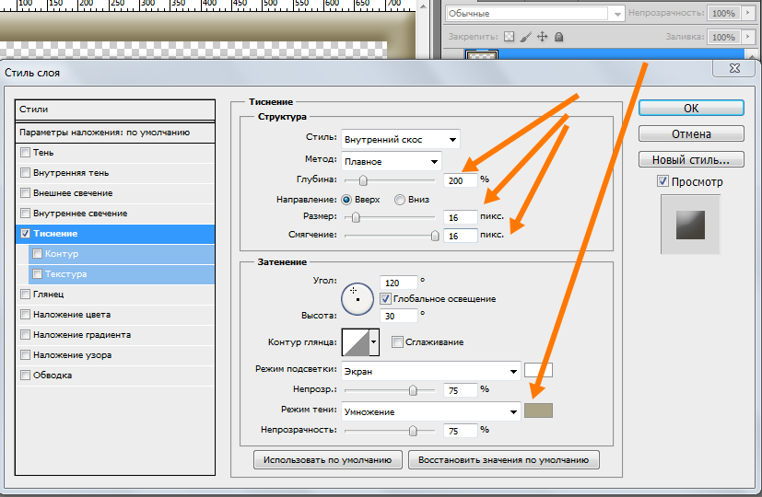Enable the Глянец checkbox
This screenshot has width=762, height=497.
click(x=25, y=295)
